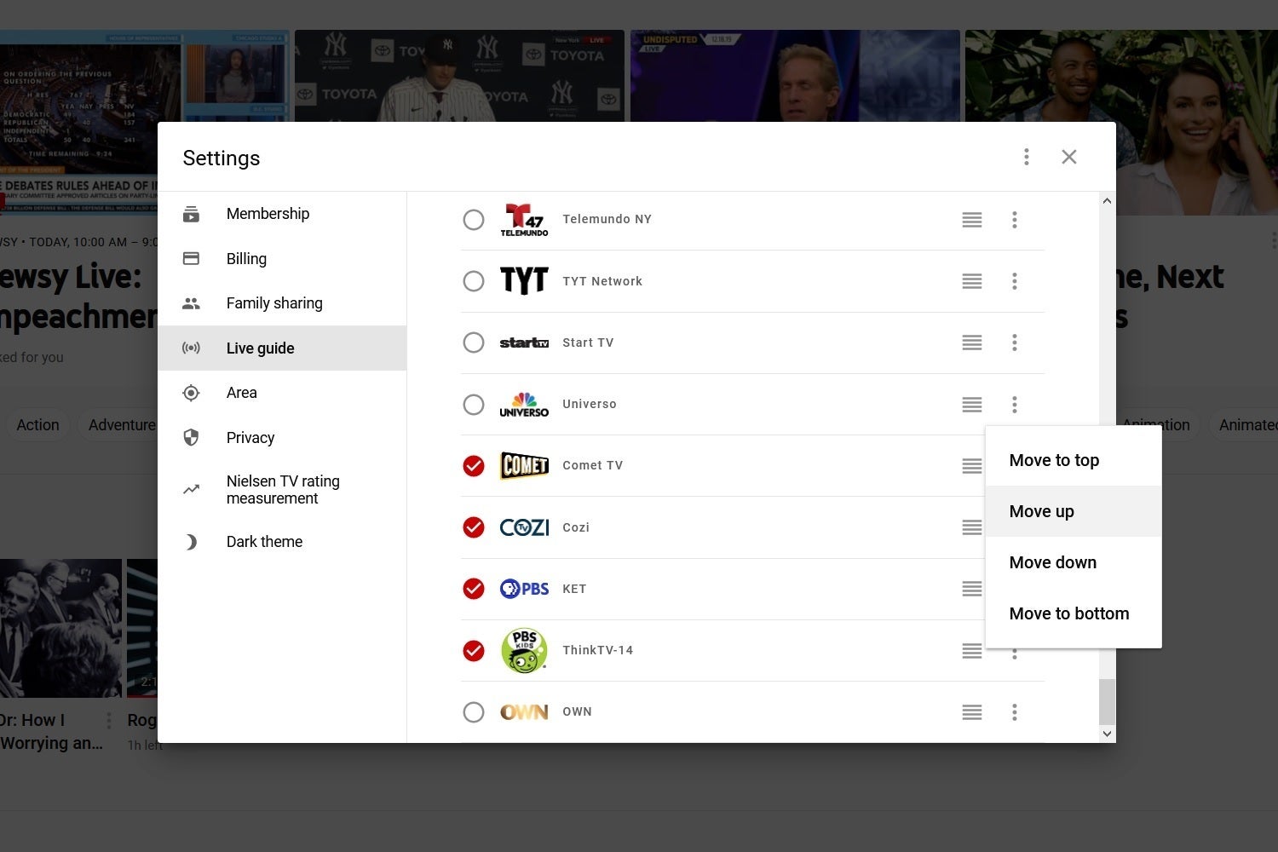The width and height of the screenshot is (1278, 852).
Task: Choose Move up
Action: pos(1074,511)
